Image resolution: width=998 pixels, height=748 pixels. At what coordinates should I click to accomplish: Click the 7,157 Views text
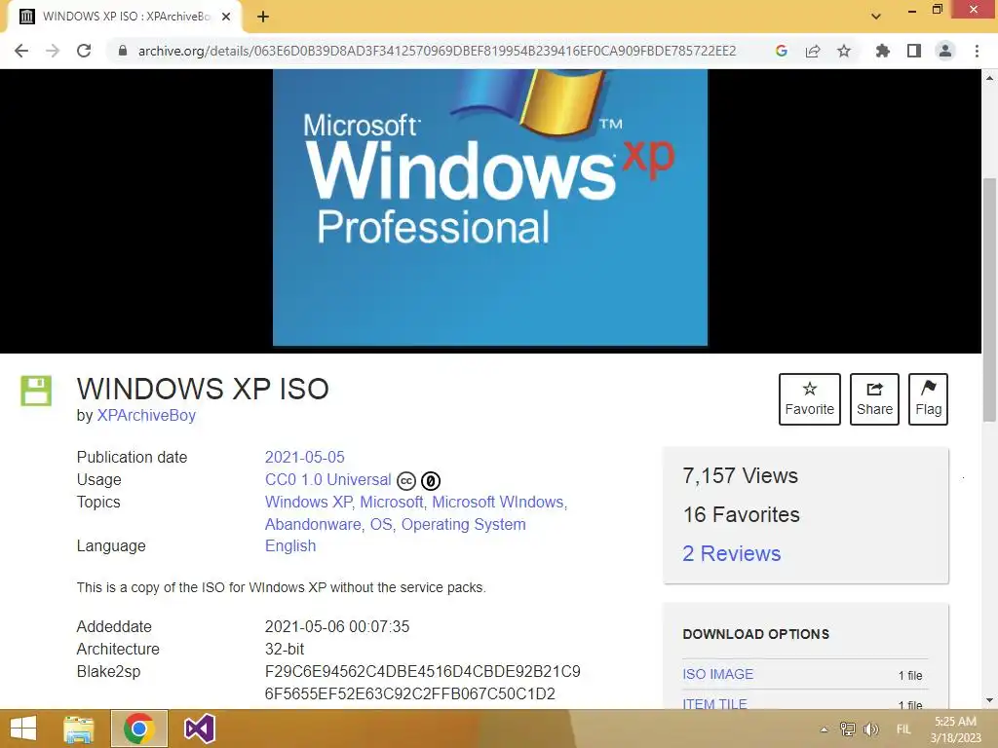click(x=740, y=475)
